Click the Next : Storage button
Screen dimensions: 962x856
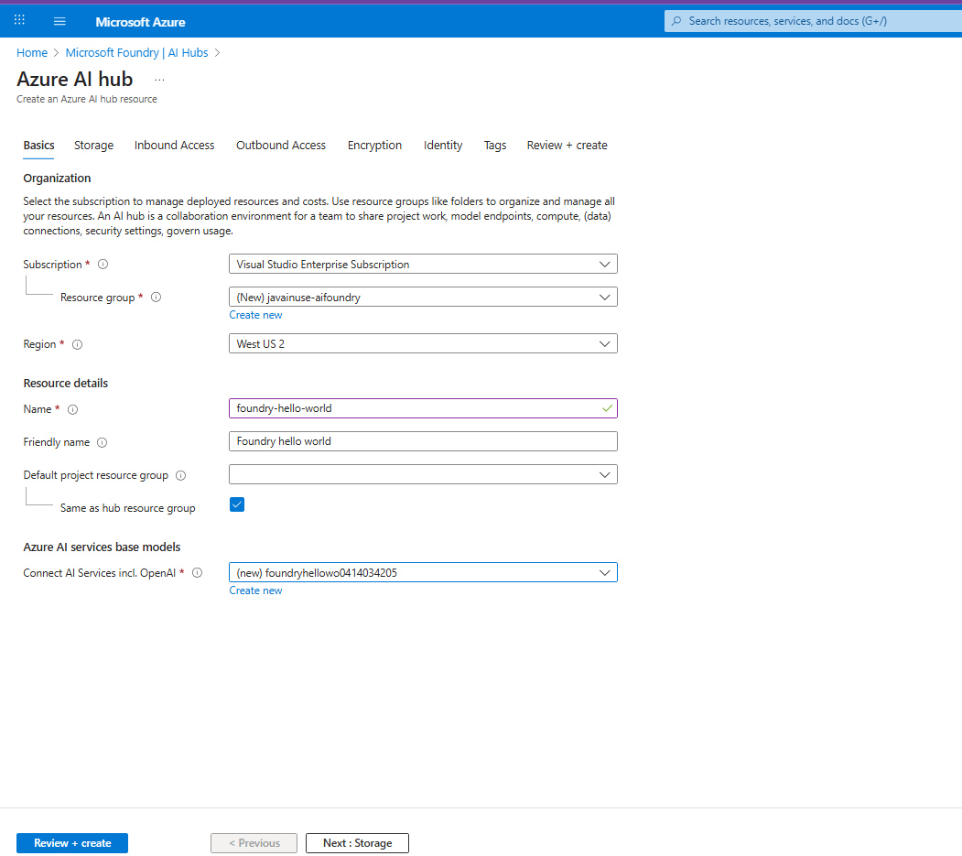tap(357, 843)
